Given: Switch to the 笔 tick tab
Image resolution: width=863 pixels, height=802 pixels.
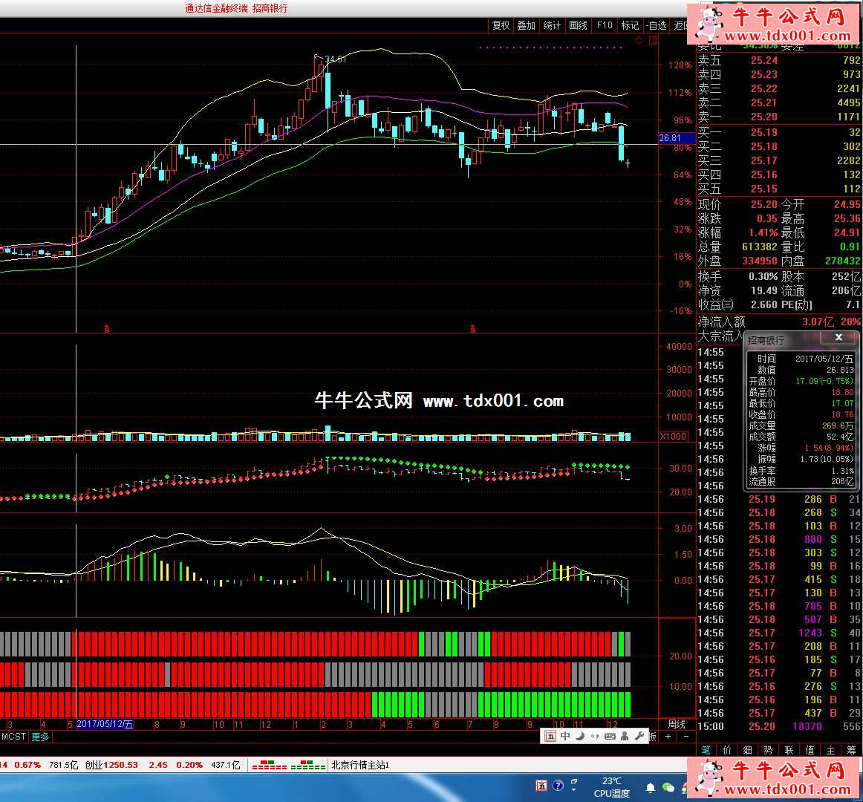Looking at the screenshot, I should pos(706,750).
